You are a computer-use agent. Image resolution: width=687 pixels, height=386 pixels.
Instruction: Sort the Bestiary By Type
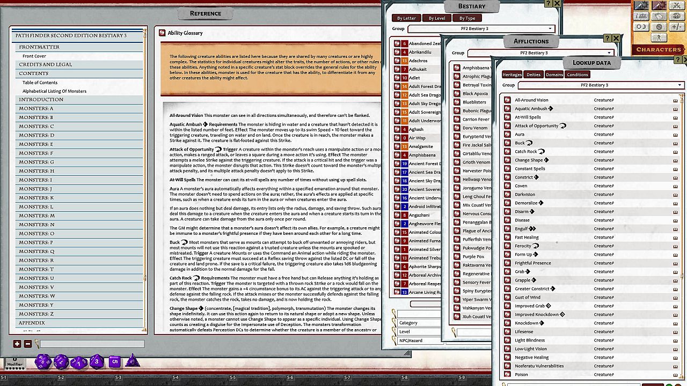pyautogui.click(x=467, y=18)
